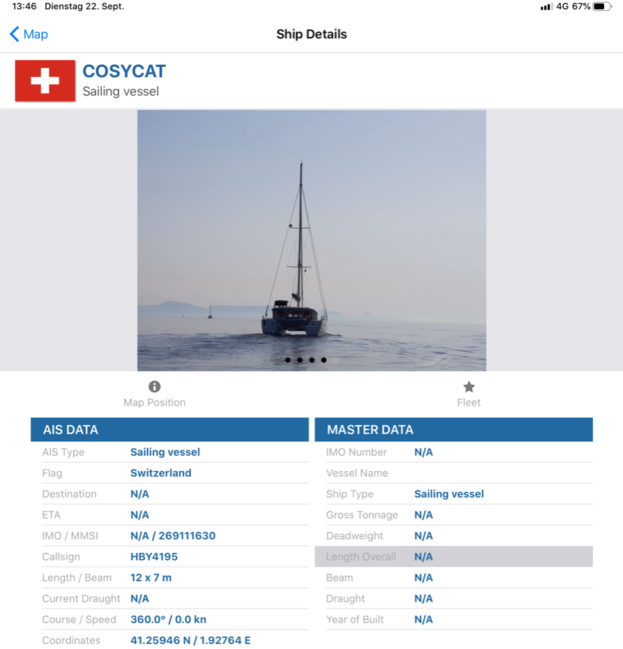Tap the Switzerland flag icon

tap(45, 81)
